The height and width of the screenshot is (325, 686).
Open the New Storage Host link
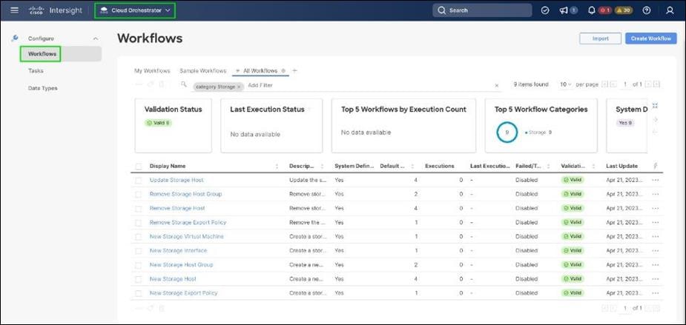click(x=173, y=278)
